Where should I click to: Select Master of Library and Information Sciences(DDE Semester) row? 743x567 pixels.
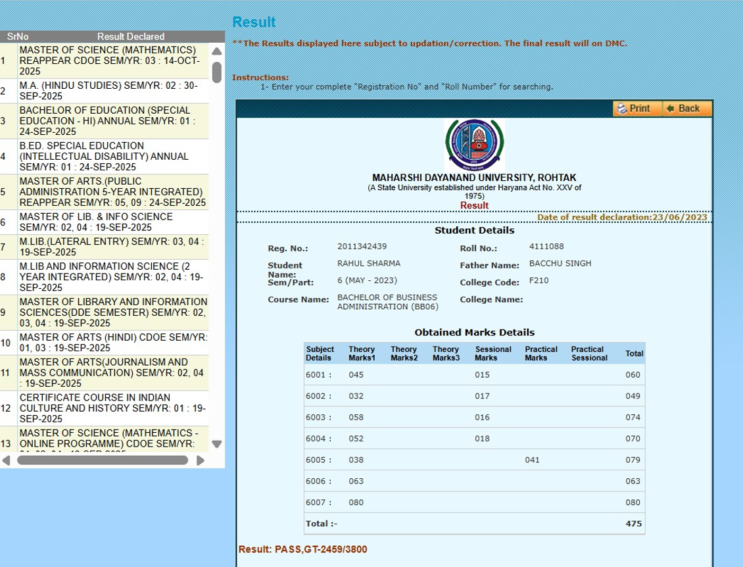tap(105, 312)
